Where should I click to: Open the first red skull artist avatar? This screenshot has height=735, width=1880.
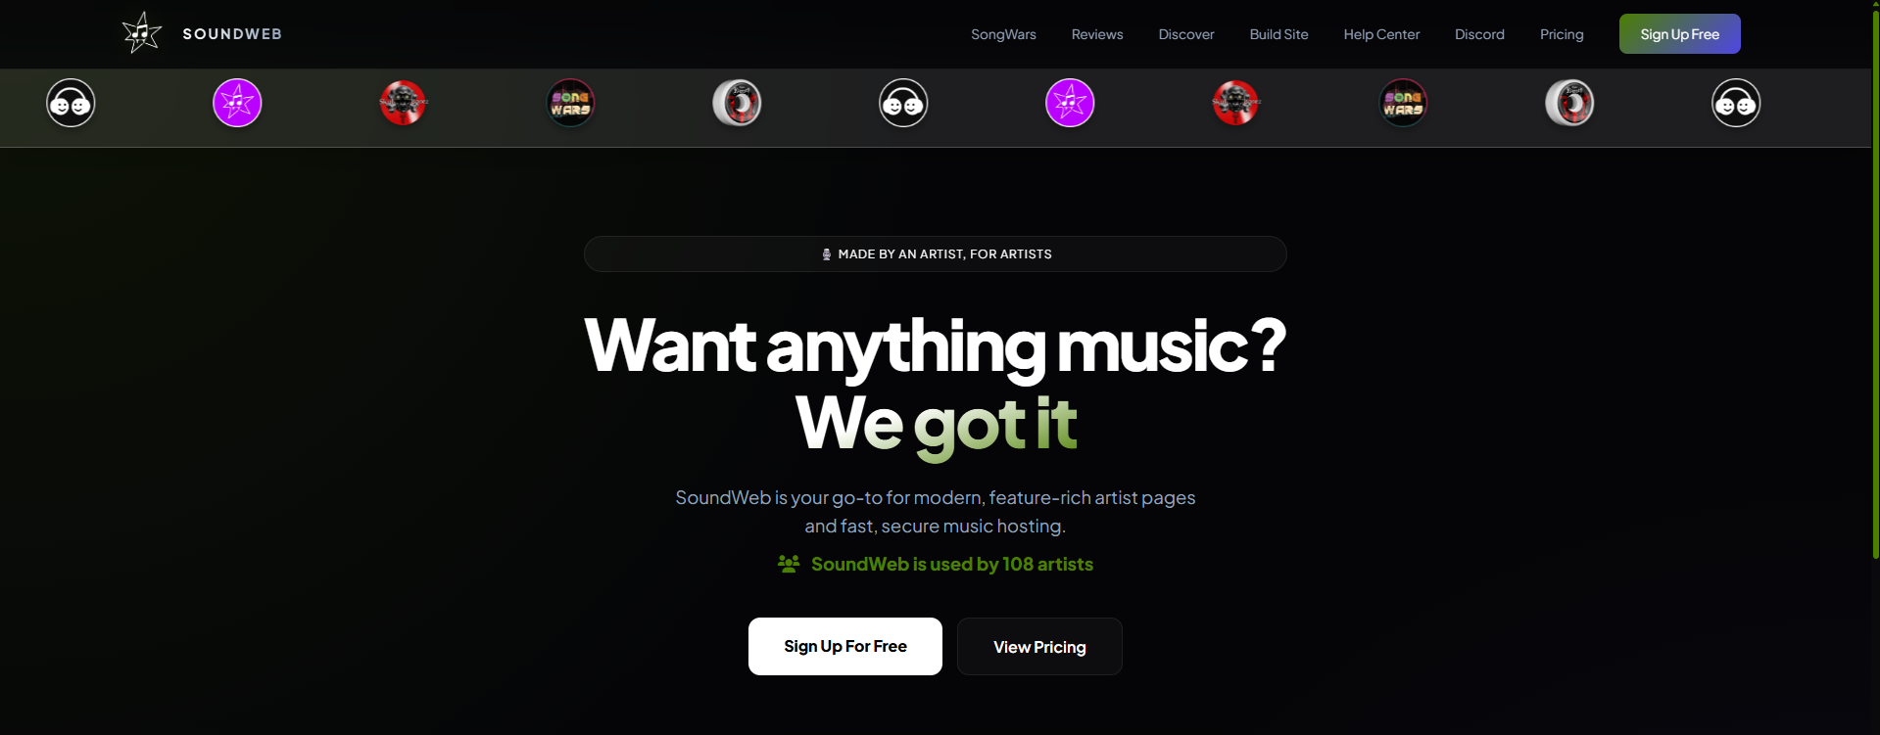click(404, 103)
